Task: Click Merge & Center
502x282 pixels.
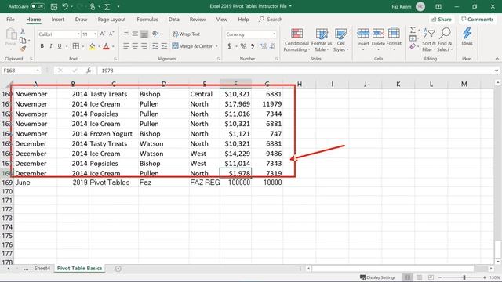Action: point(192,46)
